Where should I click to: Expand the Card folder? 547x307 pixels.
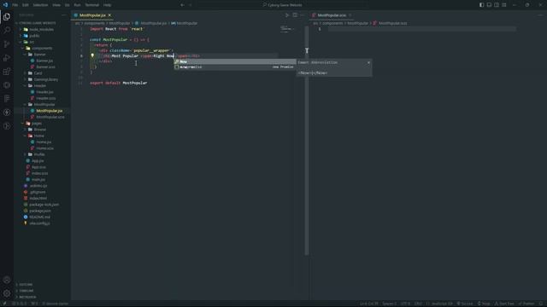38,73
